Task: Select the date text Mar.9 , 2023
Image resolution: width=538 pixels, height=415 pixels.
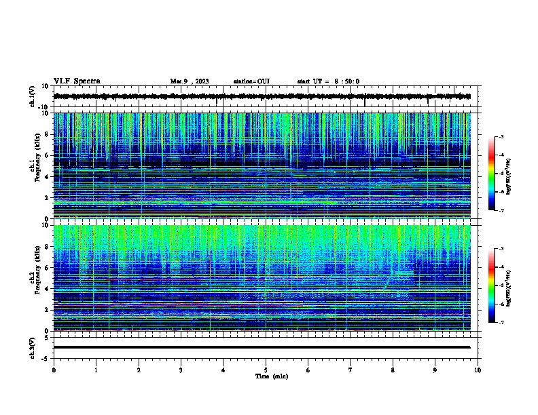Action: 190,81
